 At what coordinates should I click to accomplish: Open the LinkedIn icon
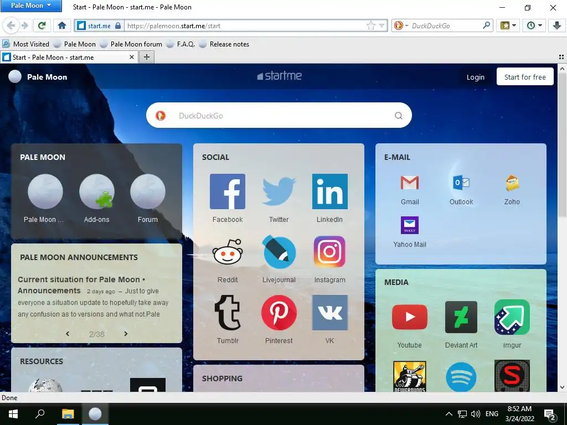tap(330, 191)
